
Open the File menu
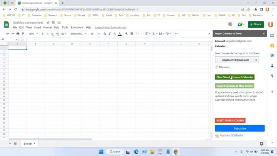(x=15, y=27)
